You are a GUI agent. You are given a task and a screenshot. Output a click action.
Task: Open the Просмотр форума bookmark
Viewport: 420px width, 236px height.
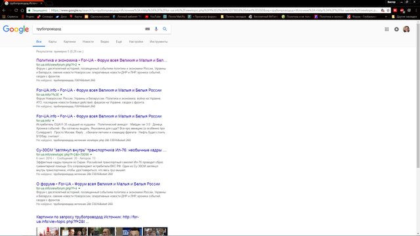click(x=202, y=16)
